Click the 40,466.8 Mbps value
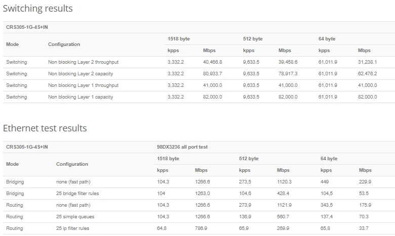Screen dimensions: 395x236 (212, 62)
